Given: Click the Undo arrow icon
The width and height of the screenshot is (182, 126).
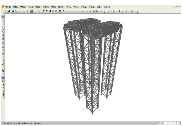Looking at the screenshot, I should tap(20, 11).
